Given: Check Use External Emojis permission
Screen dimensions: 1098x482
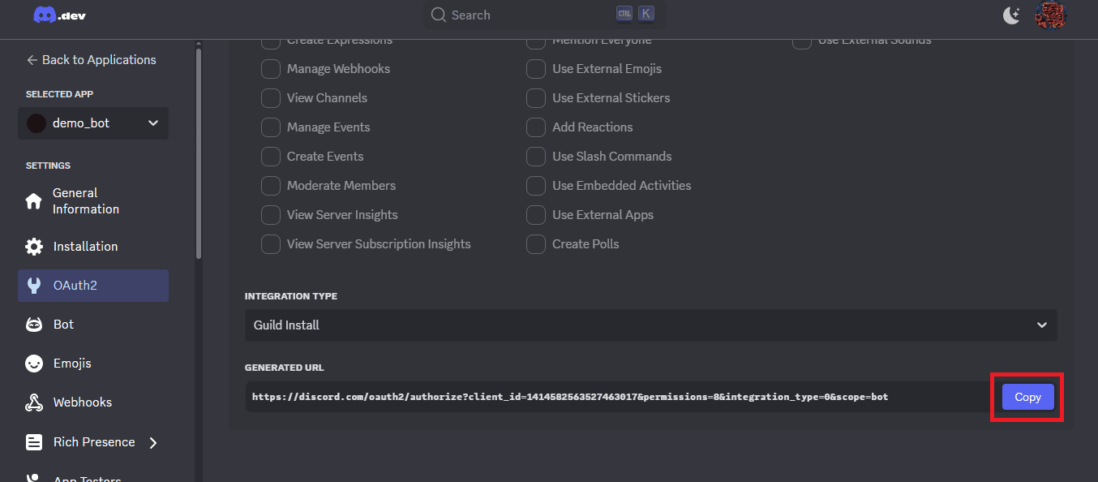Looking at the screenshot, I should [x=536, y=69].
